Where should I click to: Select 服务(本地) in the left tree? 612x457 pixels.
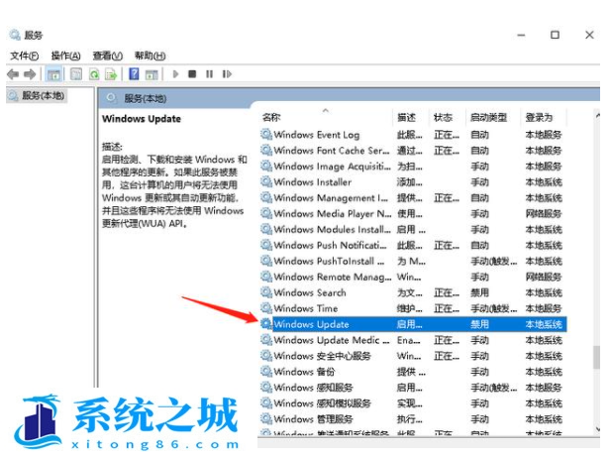37,96
